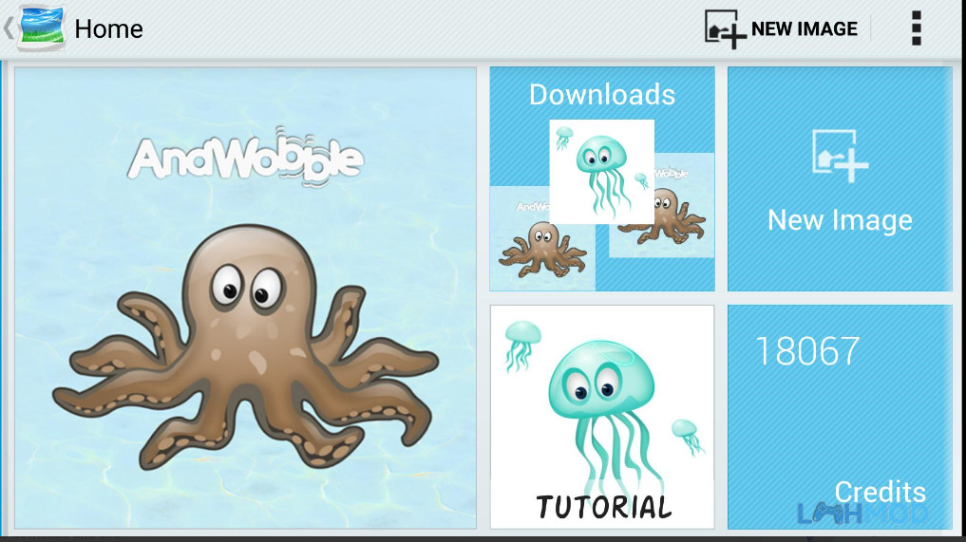
Task: Click the add-picture icon in New Image tile
Action: pos(840,156)
